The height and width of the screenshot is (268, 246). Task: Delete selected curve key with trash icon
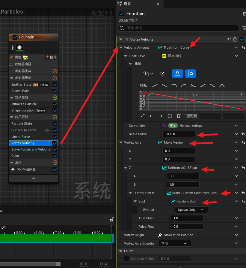179,116
